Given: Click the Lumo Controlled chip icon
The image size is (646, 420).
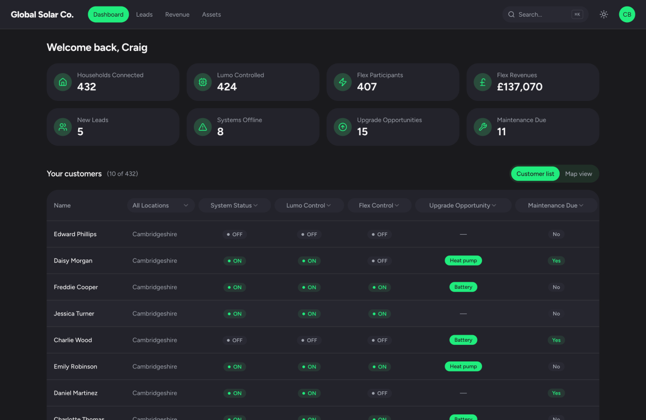Looking at the screenshot, I should (203, 82).
